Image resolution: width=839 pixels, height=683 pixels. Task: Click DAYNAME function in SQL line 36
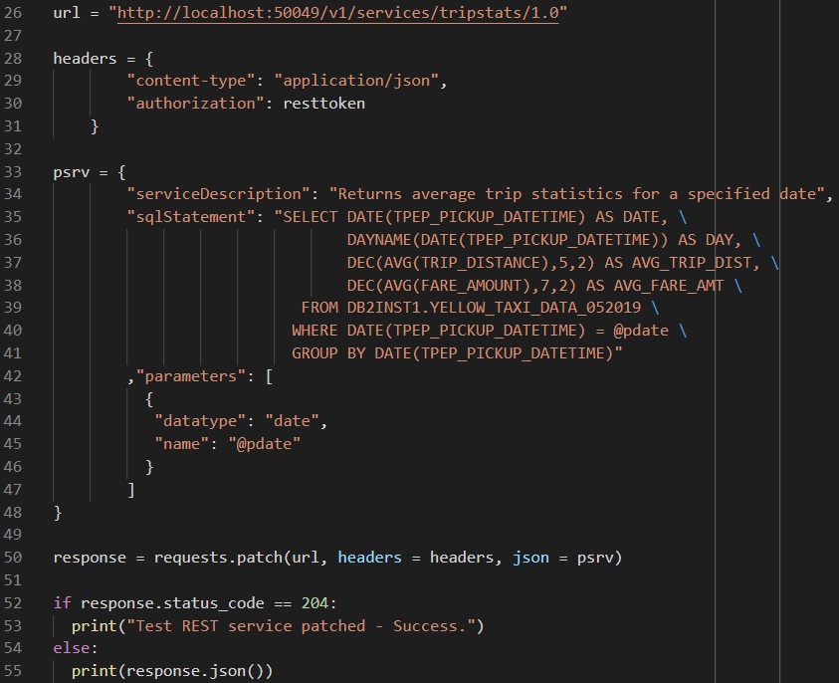coord(379,240)
